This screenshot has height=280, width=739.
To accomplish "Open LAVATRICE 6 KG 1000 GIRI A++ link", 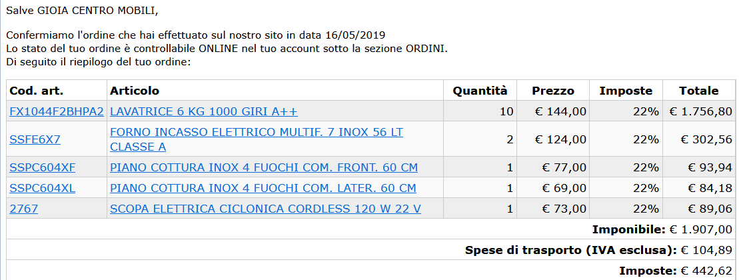I will (x=204, y=112).
